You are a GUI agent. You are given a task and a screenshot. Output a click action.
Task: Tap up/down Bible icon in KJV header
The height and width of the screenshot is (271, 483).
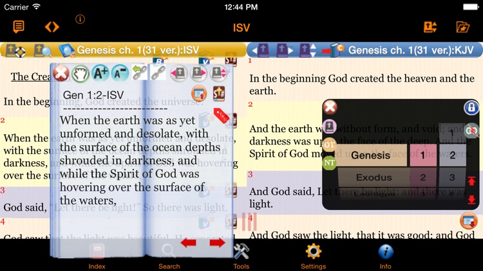pyautogui.click(x=308, y=50)
